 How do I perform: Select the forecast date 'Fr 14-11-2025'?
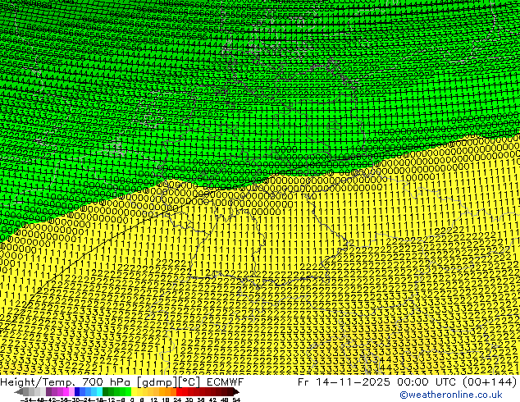point(344,382)
